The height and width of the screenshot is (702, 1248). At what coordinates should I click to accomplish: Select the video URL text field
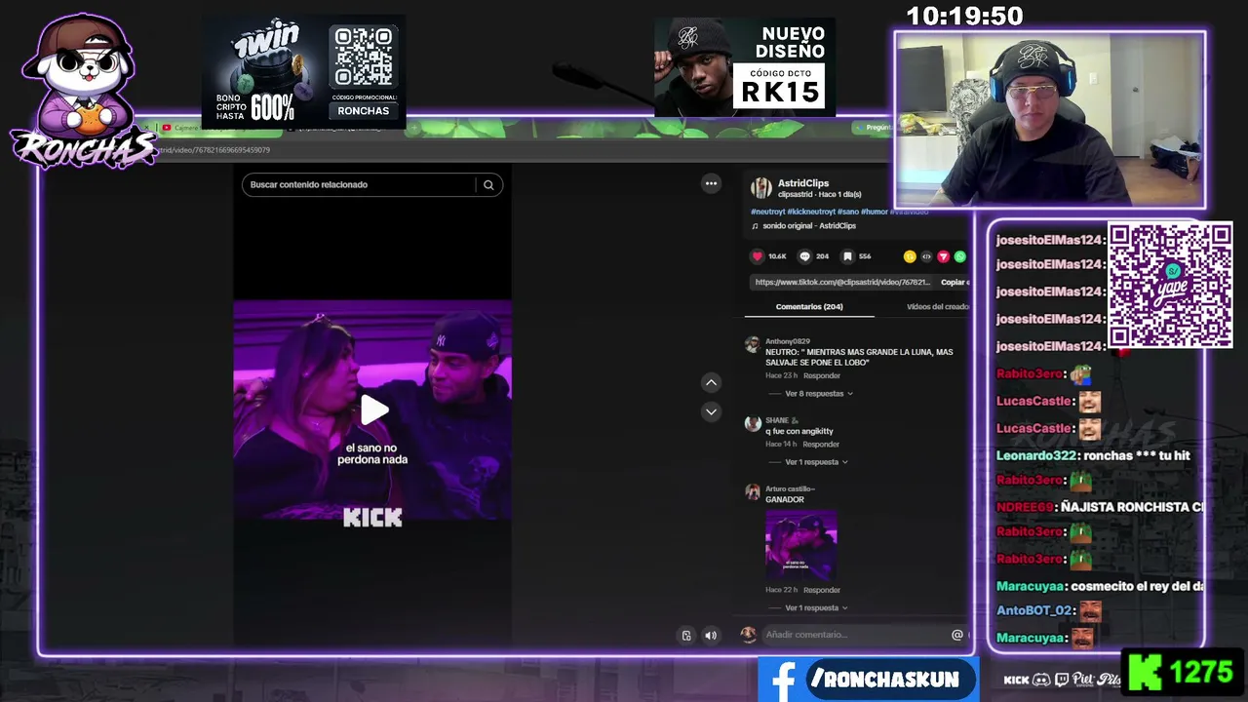click(x=842, y=283)
